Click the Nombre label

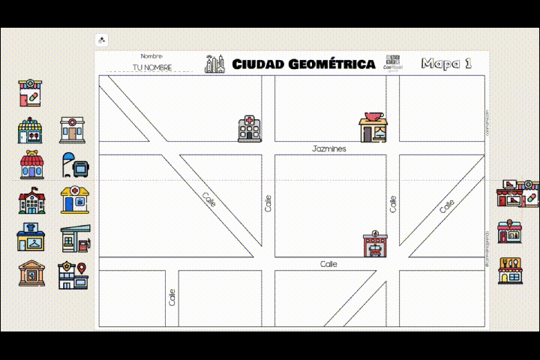[x=151, y=55]
